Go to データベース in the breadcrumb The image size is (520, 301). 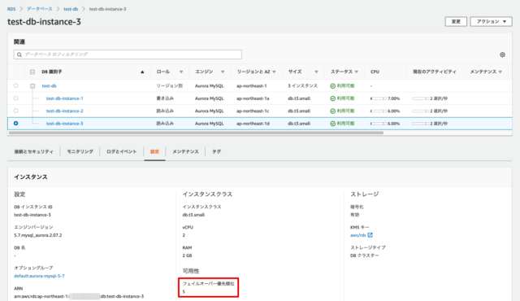point(40,9)
